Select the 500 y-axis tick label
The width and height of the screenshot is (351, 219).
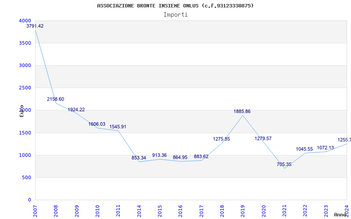pos(27,177)
